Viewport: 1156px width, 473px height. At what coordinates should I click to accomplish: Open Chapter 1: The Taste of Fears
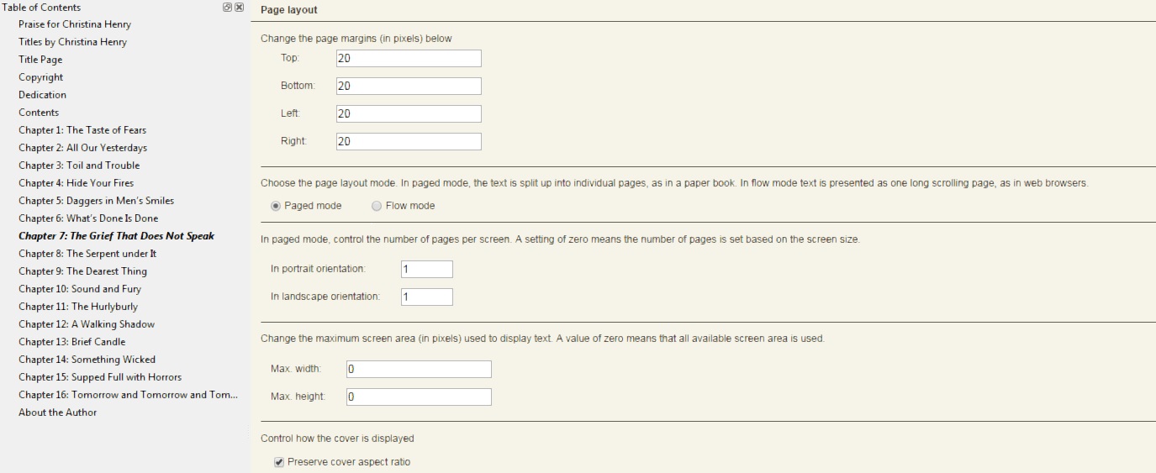click(82, 130)
